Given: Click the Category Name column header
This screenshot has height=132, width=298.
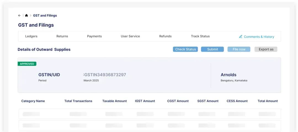Looking at the screenshot, I should coord(33,101).
